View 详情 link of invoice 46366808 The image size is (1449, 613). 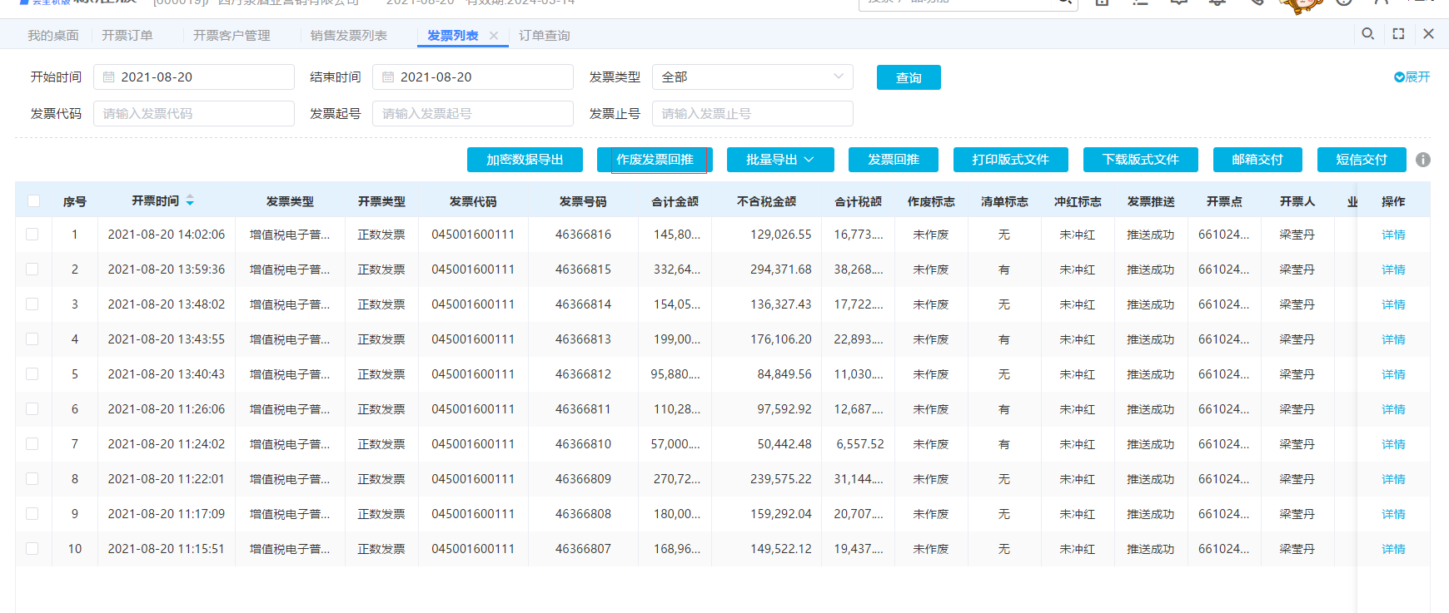pos(1393,514)
